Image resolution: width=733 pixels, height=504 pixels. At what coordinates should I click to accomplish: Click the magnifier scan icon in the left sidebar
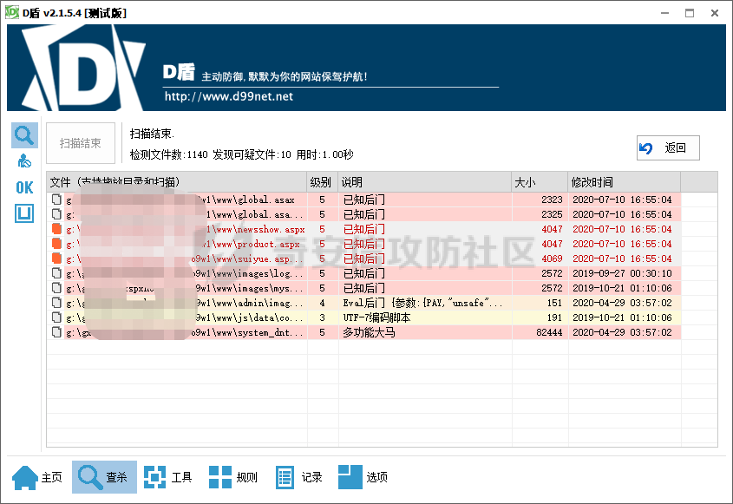[x=24, y=135]
